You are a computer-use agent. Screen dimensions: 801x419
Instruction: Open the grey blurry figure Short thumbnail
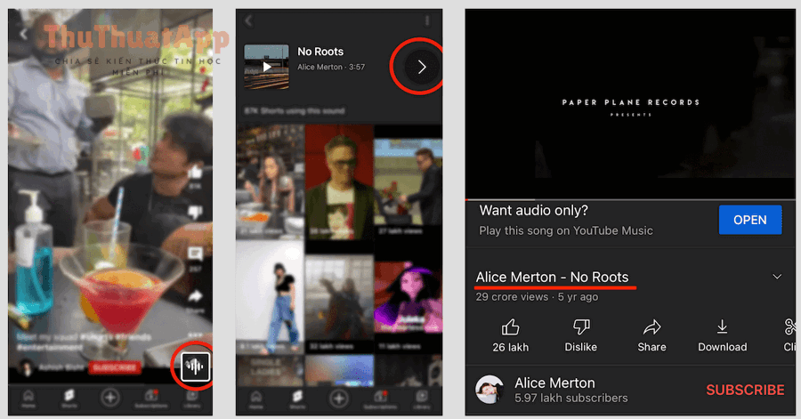(339, 297)
